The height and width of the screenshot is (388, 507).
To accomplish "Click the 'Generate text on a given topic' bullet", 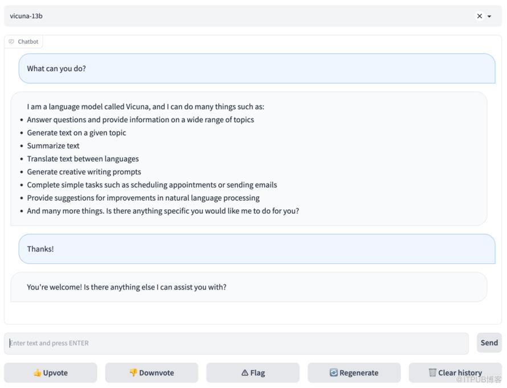I will click(x=76, y=133).
